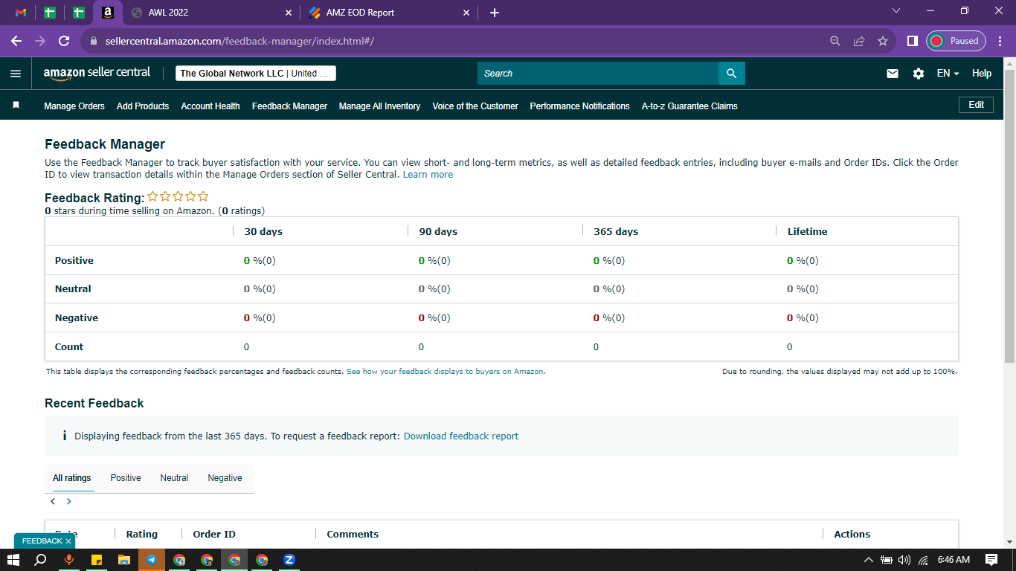Click the Edit button for navigation bookmarks
This screenshot has height=571, width=1016.
point(976,105)
